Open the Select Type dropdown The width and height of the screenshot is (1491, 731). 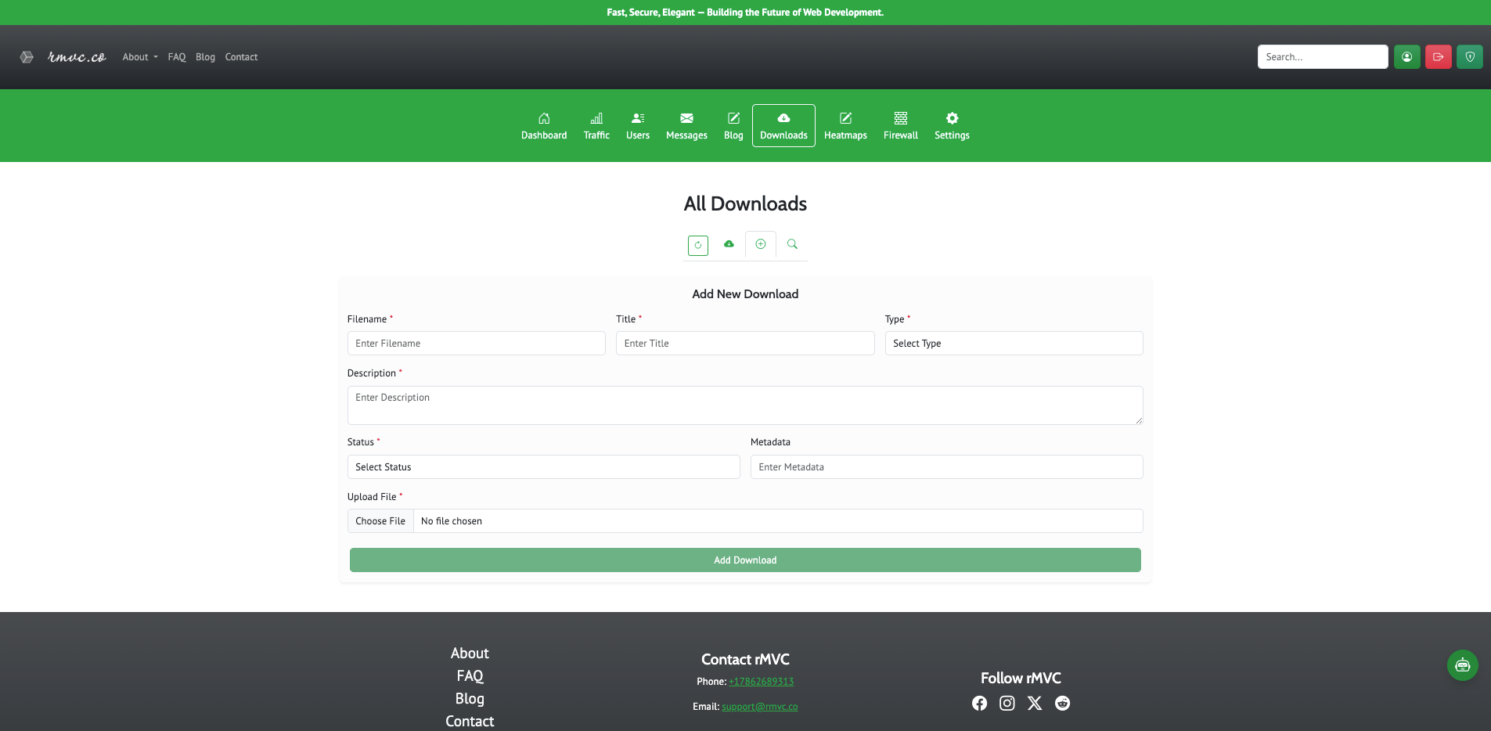pos(1014,344)
